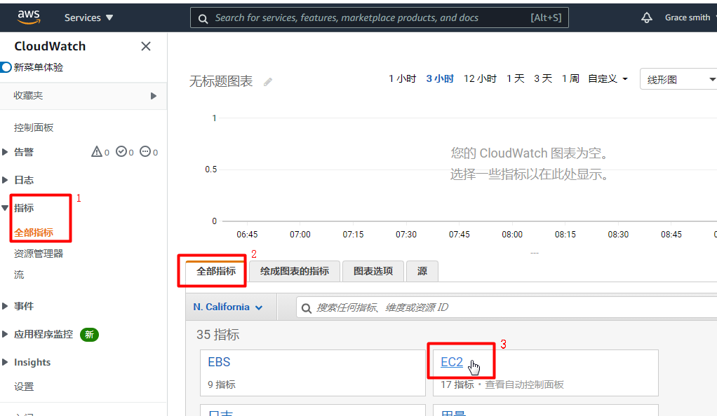This screenshot has width=717, height=416.
Task: Open the notifications bell
Action: 647,18
